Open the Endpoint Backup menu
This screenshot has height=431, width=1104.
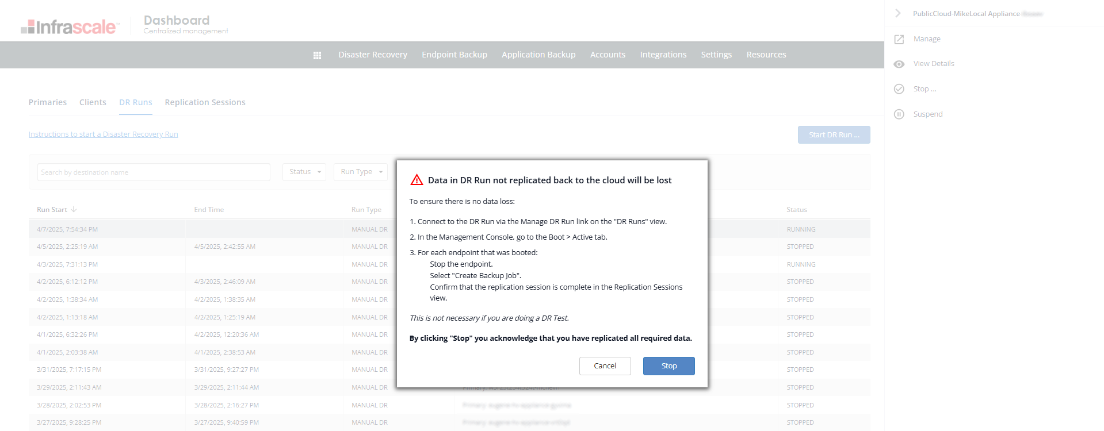point(454,55)
